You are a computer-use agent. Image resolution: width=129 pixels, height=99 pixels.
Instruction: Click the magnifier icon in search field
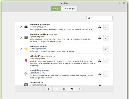click(x=89, y=18)
